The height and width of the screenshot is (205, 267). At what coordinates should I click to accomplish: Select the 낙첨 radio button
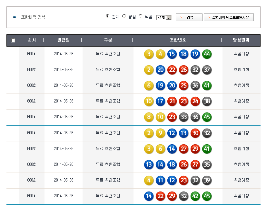[x=141, y=16]
